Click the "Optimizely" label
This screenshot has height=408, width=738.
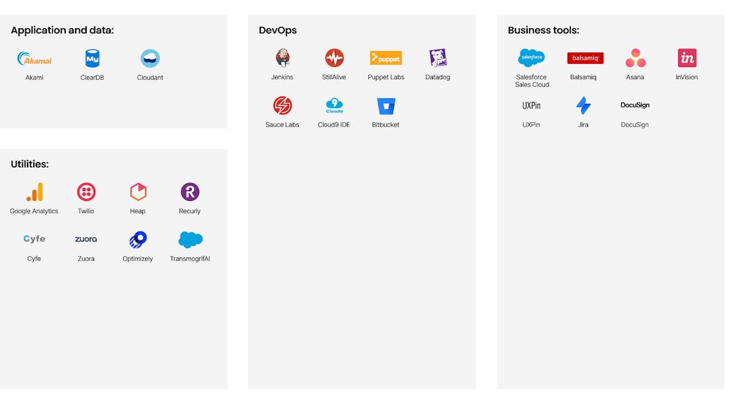[138, 259]
